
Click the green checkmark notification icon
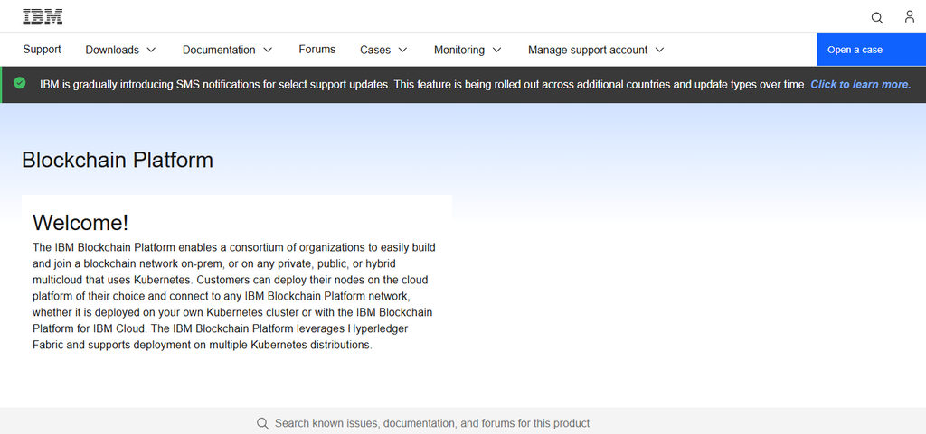click(x=20, y=83)
